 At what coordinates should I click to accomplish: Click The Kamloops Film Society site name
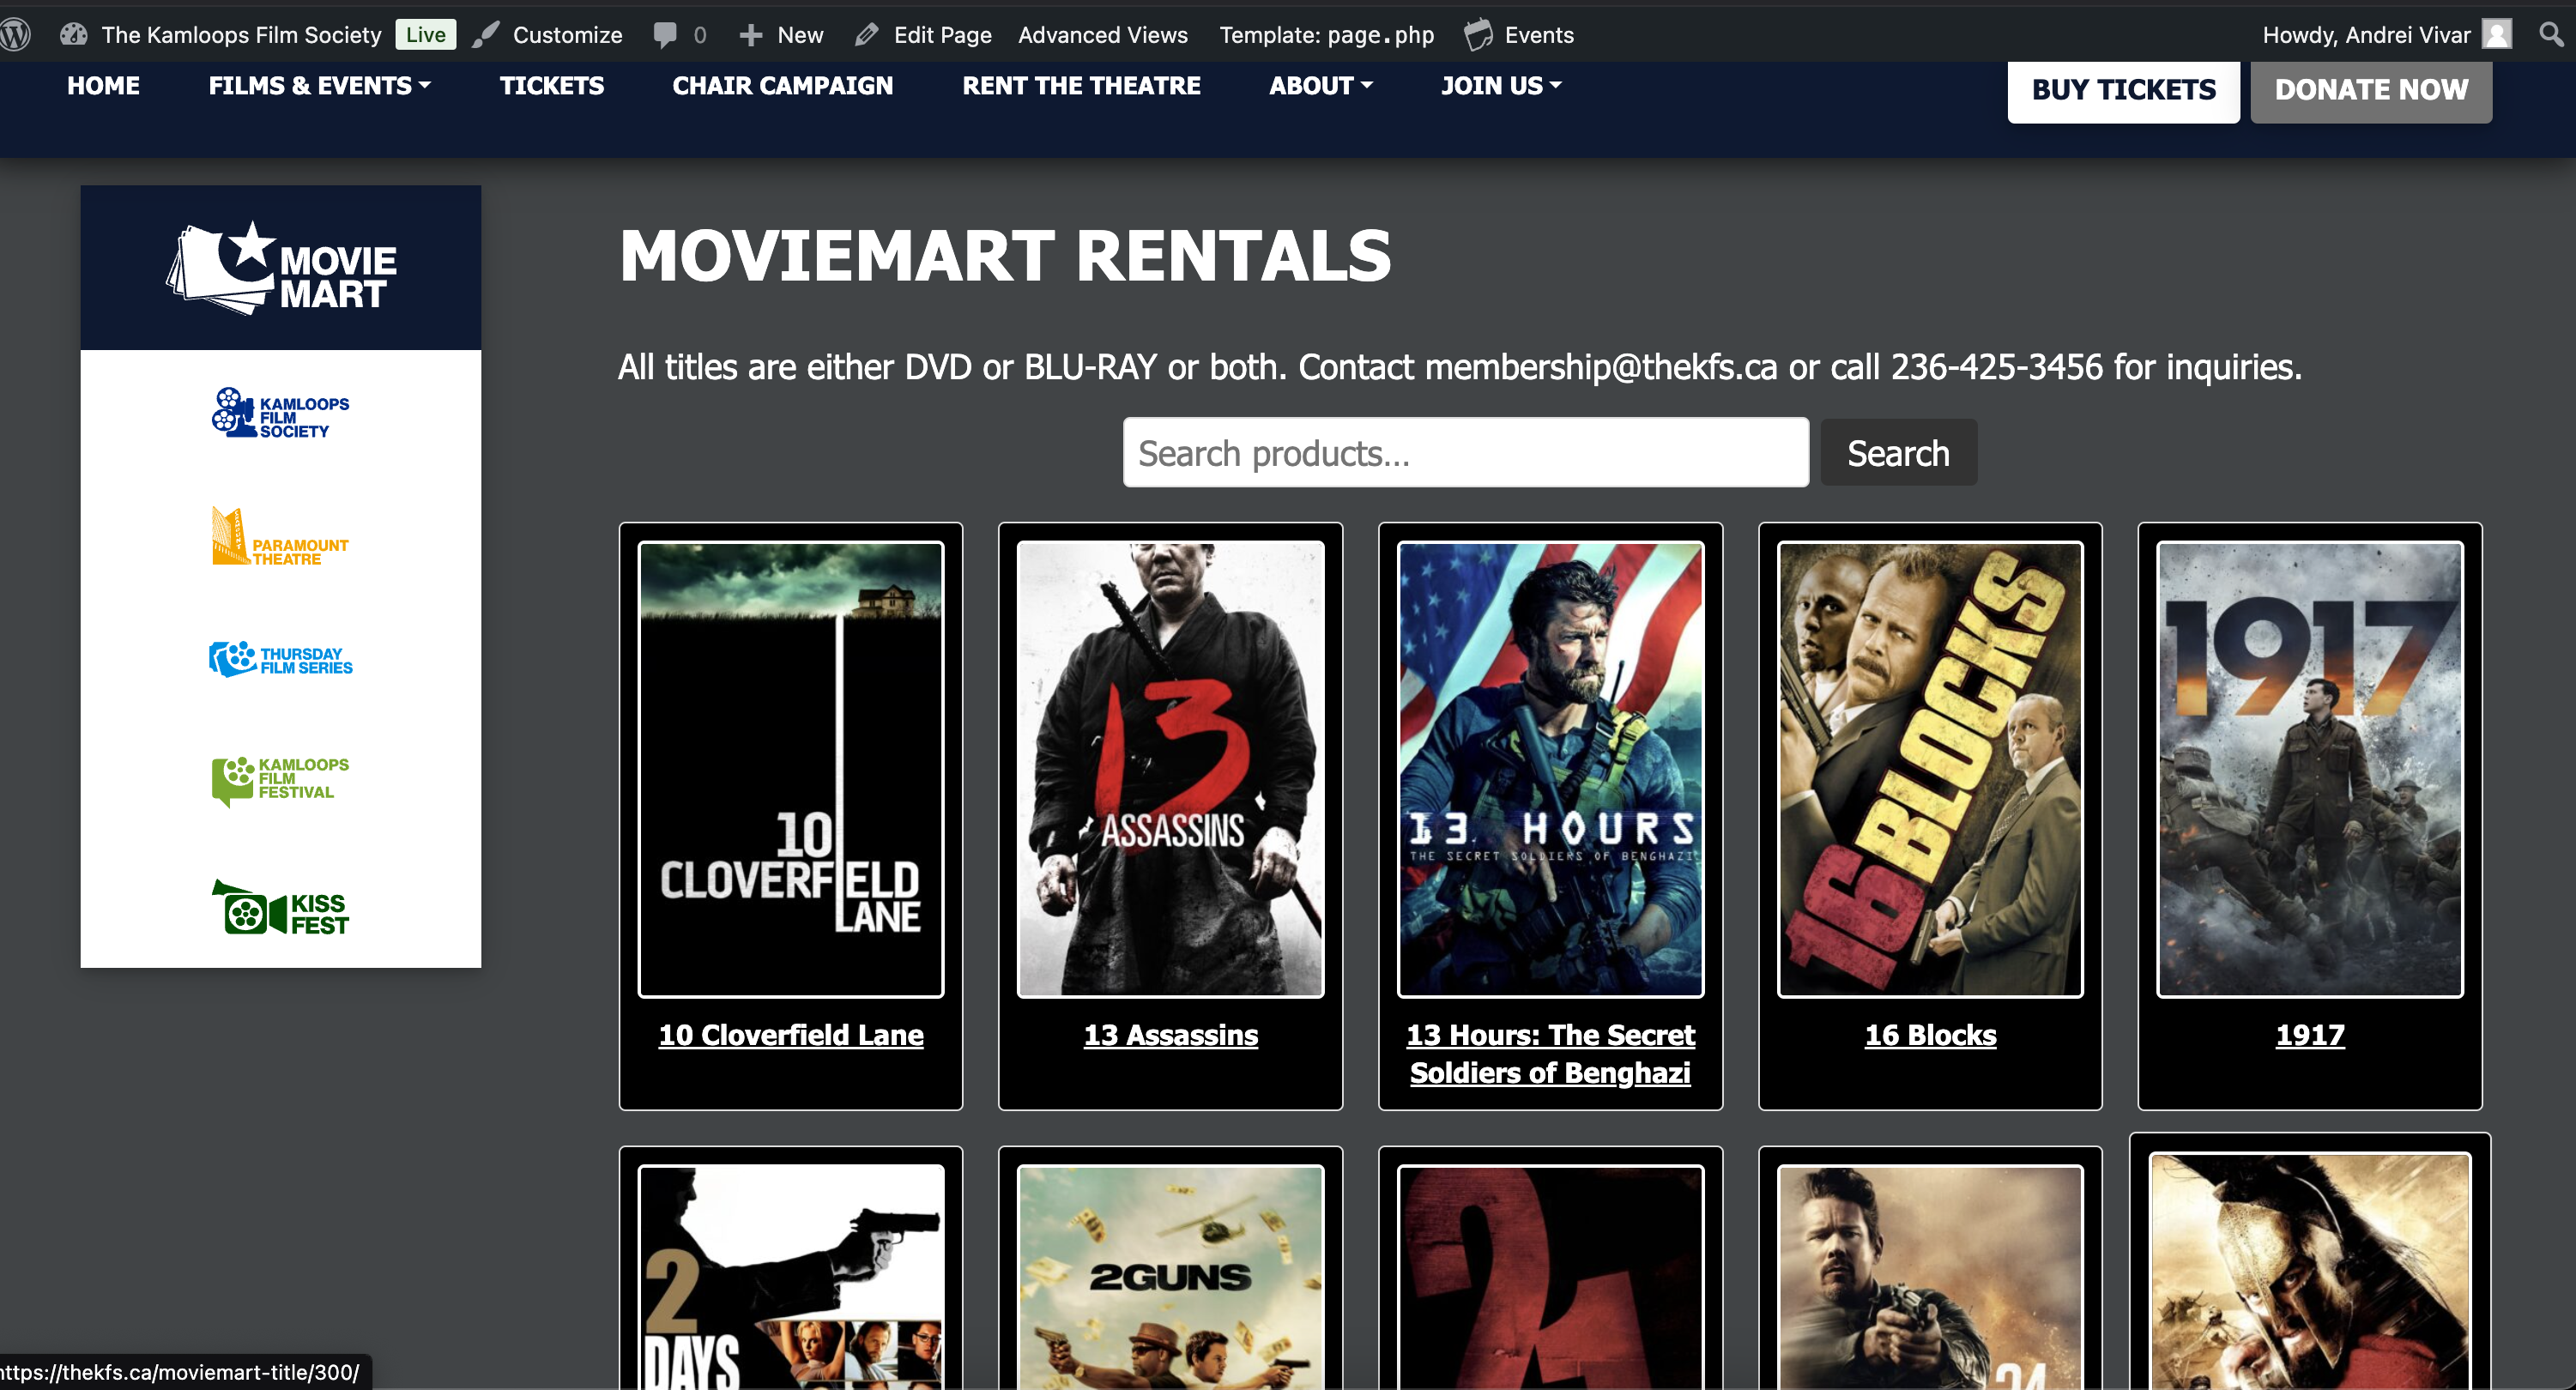(241, 35)
